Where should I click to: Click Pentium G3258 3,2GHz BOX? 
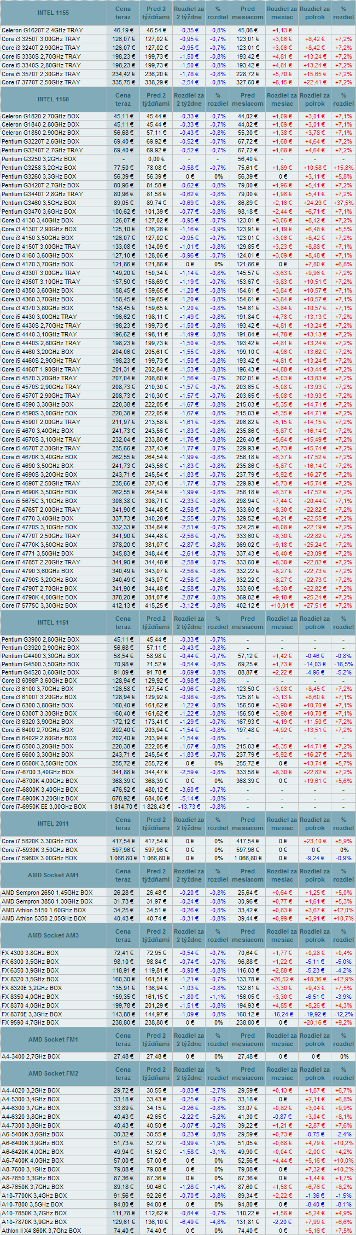pyautogui.click(x=39, y=168)
